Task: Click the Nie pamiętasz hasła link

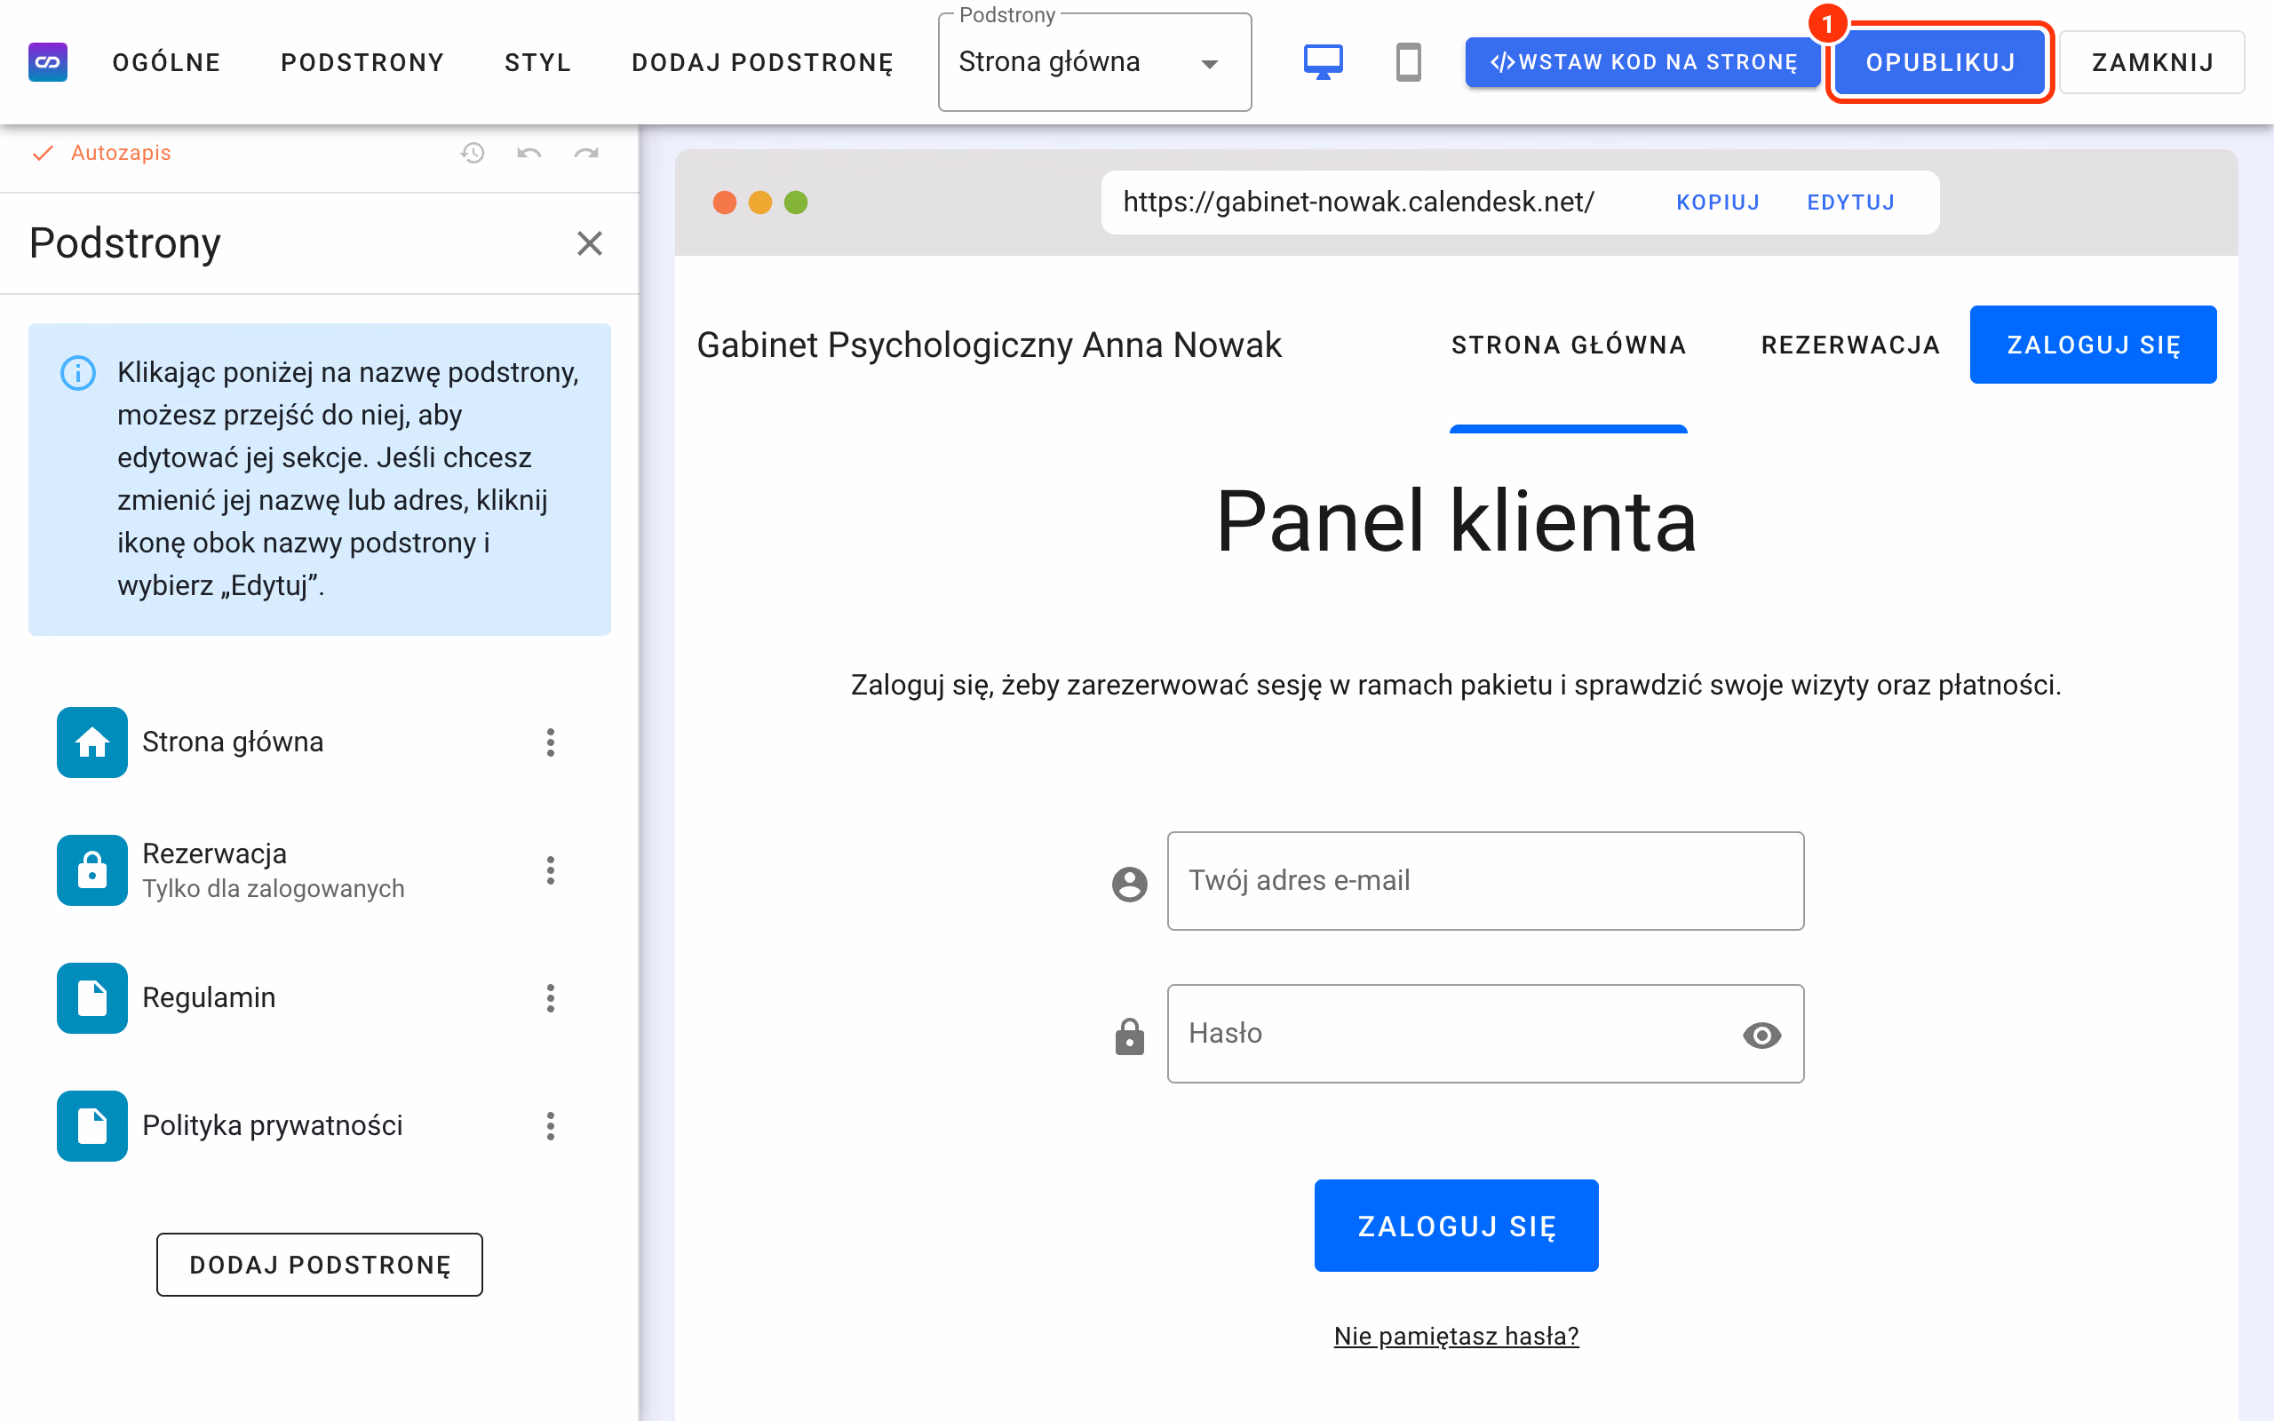Action: 1456,1336
